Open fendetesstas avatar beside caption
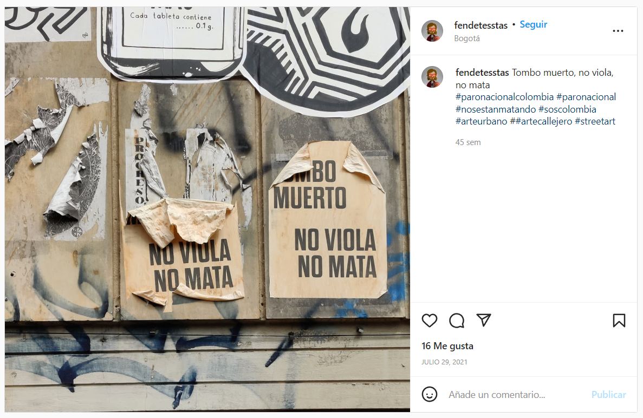Image resolution: width=643 pixels, height=418 pixels. 432,77
